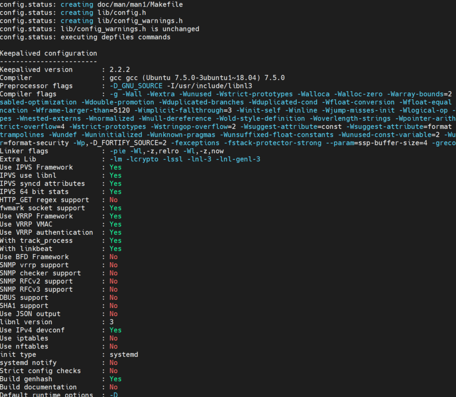Click Yes value for IPVS use libnl
456x397 pixels.
[116, 176]
